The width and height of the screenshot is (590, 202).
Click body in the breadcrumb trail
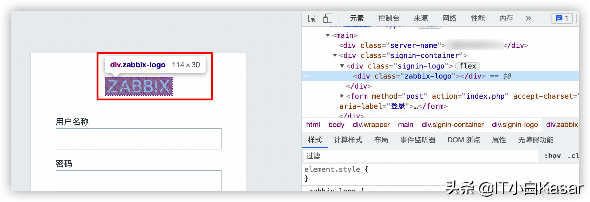(336, 125)
